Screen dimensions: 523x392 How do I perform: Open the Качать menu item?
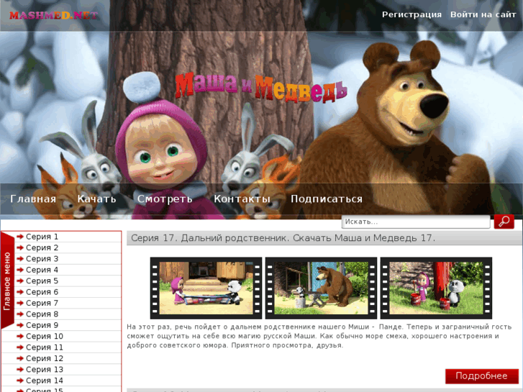[x=96, y=199]
